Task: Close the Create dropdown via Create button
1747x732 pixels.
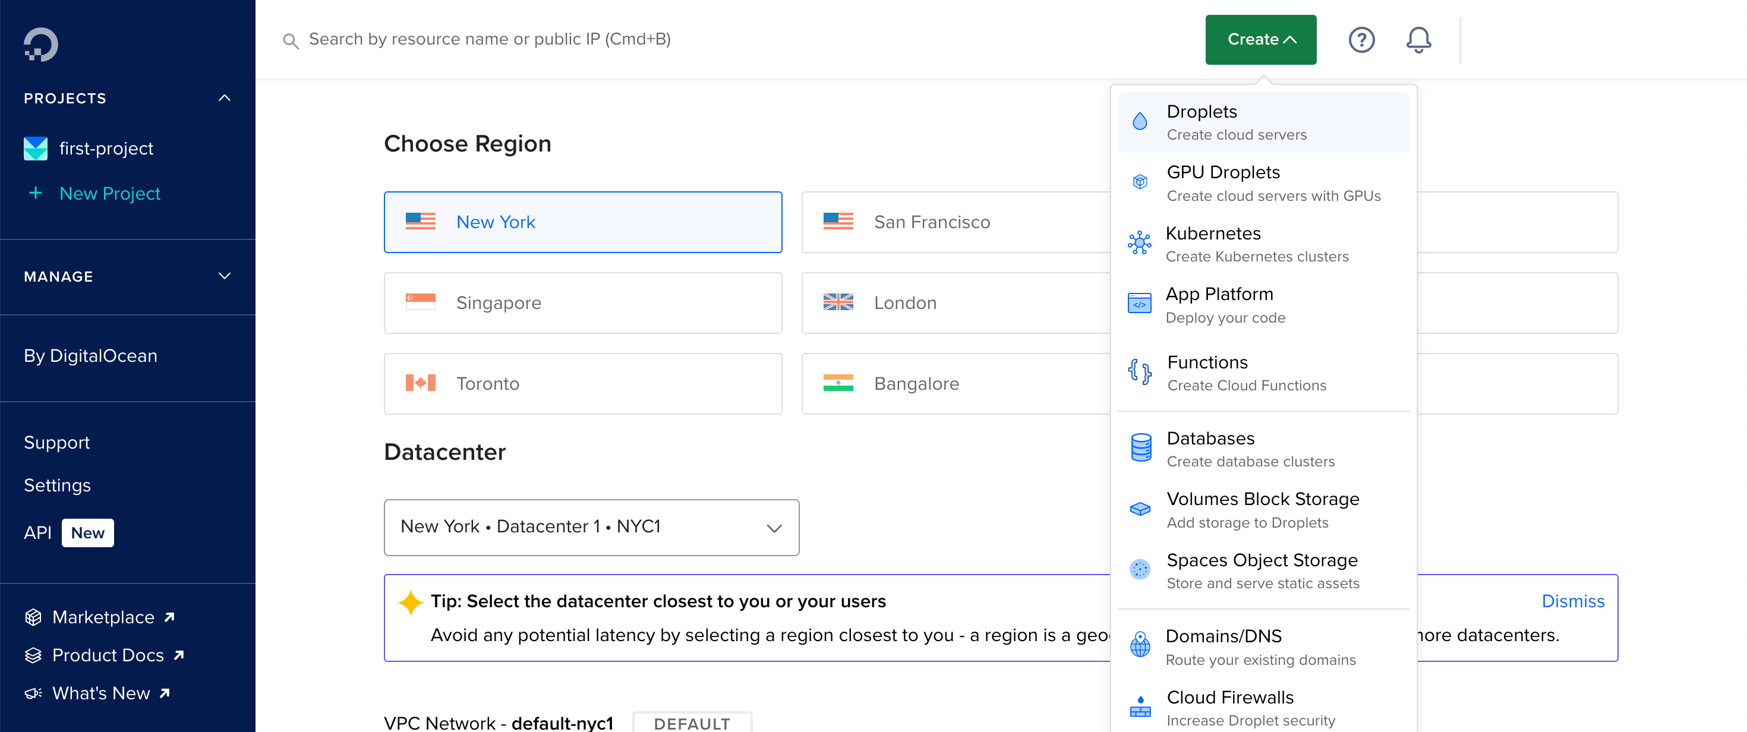Action: point(1260,40)
